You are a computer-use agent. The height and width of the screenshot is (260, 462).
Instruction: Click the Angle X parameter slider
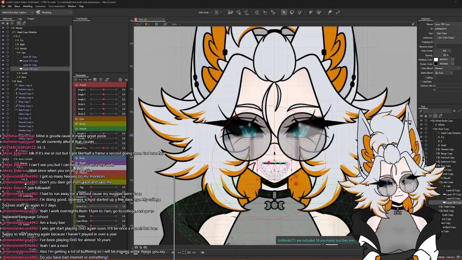tap(104, 90)
